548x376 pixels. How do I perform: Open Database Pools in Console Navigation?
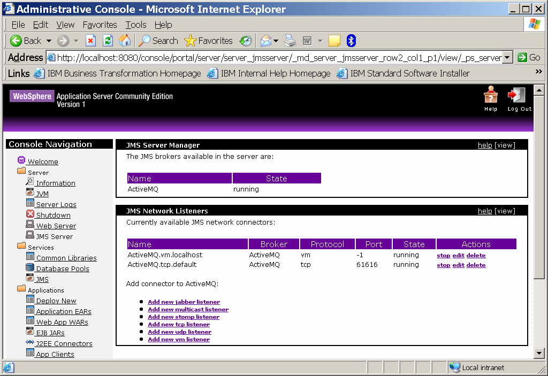pos(63,268)
